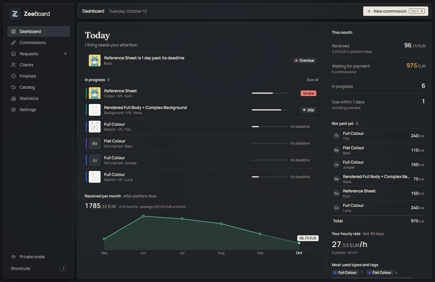Click the Flat Colour tag chip
Screen dimensions: 435x282
[x=380, y=273]
